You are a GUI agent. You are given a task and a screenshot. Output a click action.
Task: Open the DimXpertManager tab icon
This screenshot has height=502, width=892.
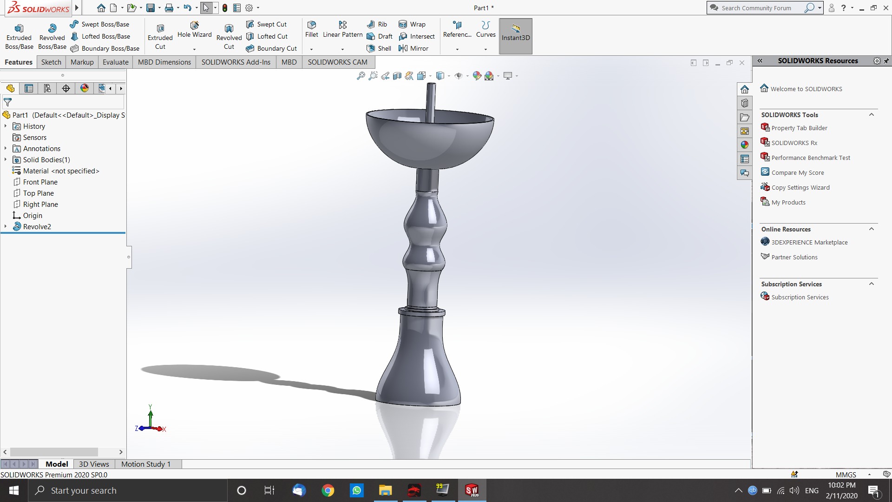66,88
